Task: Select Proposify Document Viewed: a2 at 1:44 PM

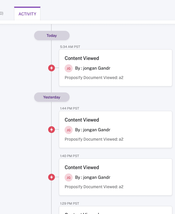Action: tap(94, 139)
